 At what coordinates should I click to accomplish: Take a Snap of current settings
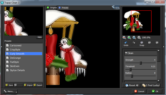pos(142,44)
